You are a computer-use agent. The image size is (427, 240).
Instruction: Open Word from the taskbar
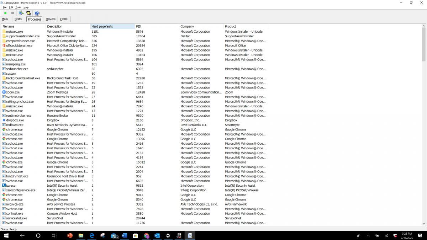[x=125, y=235]
